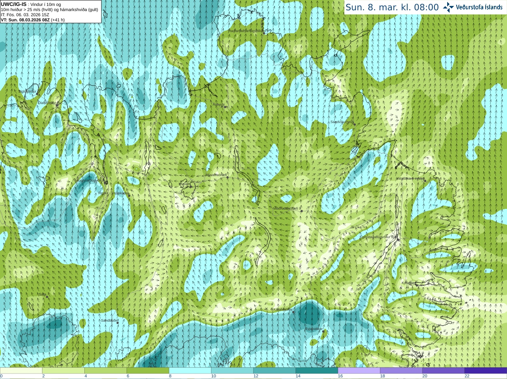This screenshot has width=507, height=379.
Task: Click the Ásbyrgi station label
Action: 218,104
